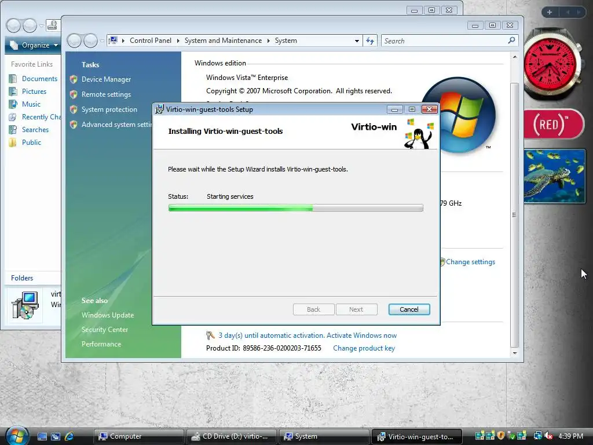Viewport: 593px width, 445px height.
Task: Switch to Computer taskbar button
Action: coord(138,436)
